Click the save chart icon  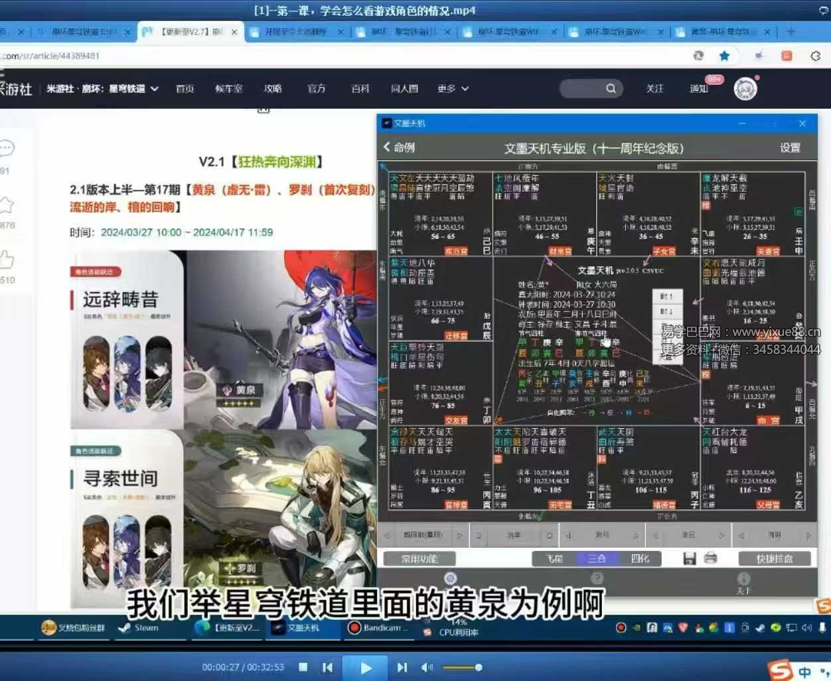pos(688,558)
